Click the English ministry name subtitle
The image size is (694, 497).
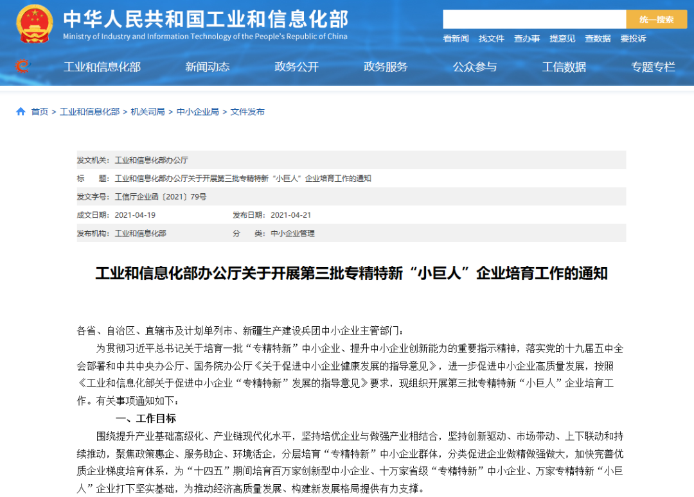pyautogui.click(x=205, y=36)
